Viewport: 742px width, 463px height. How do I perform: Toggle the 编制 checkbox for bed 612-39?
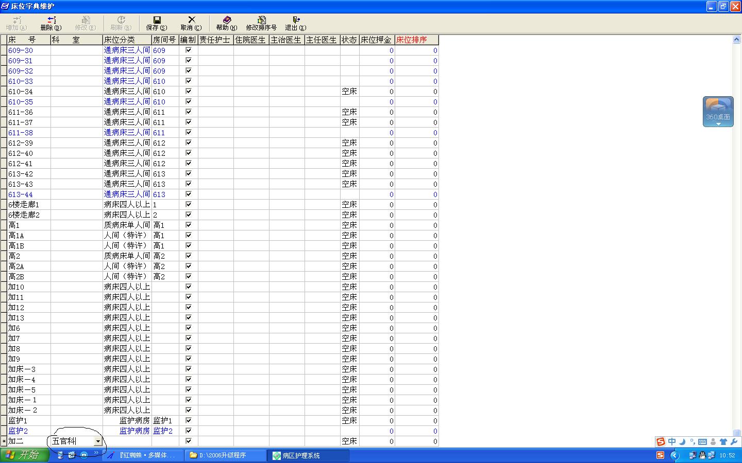tap(188, 143)
